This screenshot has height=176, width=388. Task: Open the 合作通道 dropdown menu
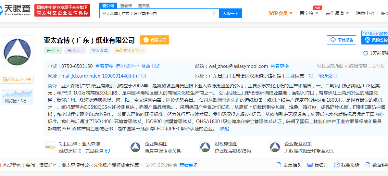337,13
